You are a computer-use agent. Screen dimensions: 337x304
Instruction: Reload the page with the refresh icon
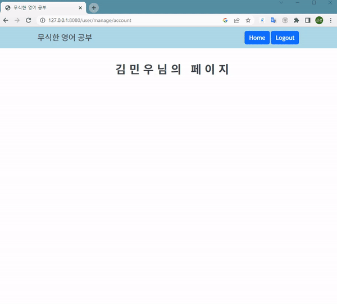[x=29, y=20]
